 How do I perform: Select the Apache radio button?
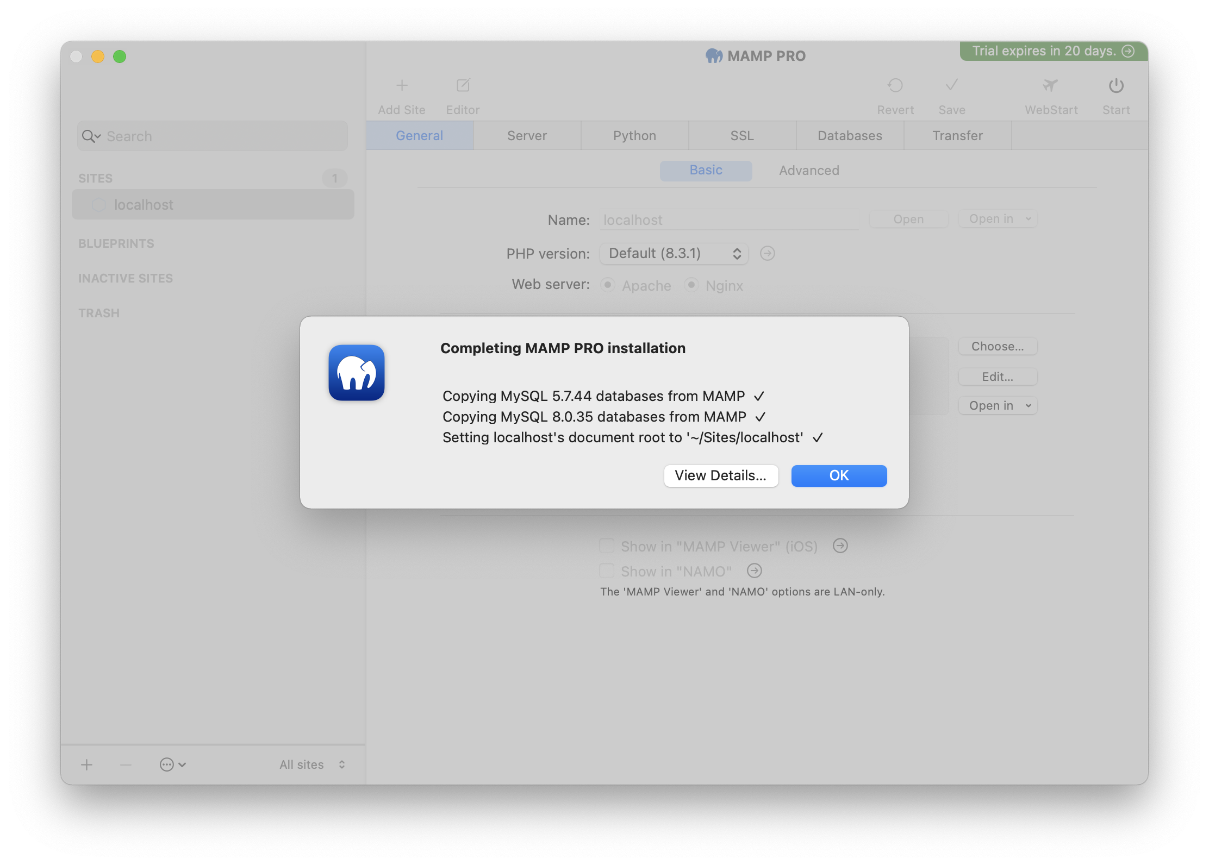tap(608, 285)
